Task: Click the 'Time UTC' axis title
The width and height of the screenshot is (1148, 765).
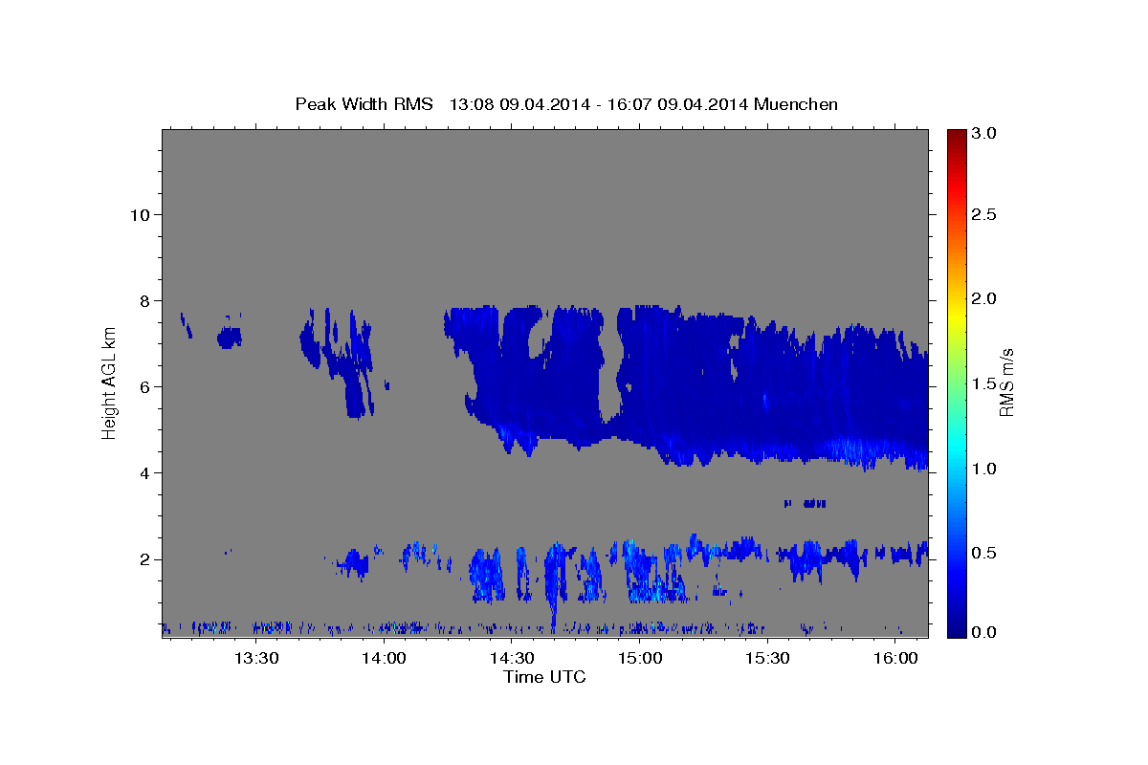Action: pos(544,677)
